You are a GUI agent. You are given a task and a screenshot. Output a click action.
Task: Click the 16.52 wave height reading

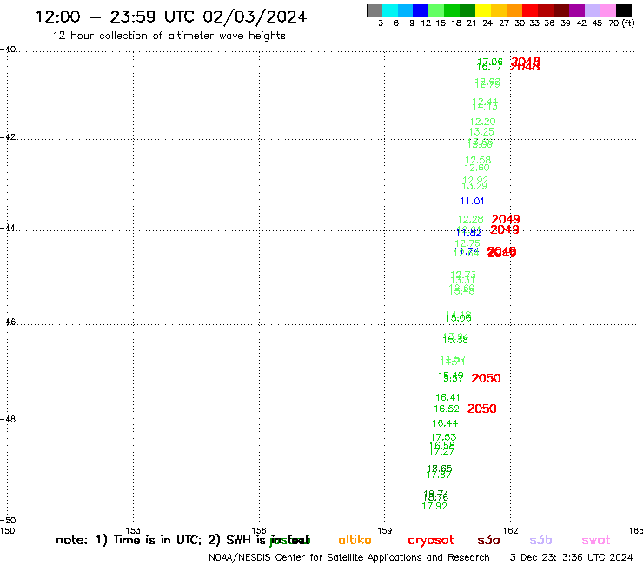(447, 409)
